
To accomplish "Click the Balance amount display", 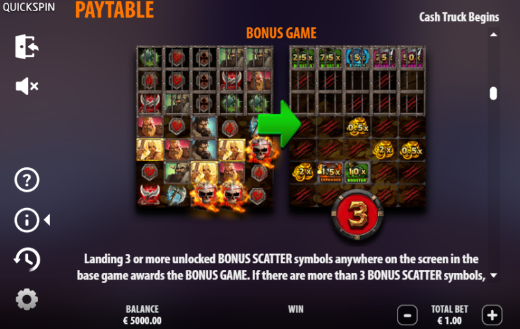I will (x=143, y=321).
